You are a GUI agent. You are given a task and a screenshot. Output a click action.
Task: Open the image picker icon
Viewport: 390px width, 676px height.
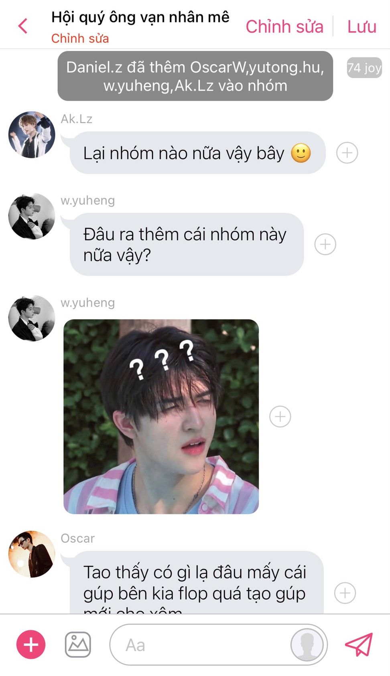click(x=78, y=644)
